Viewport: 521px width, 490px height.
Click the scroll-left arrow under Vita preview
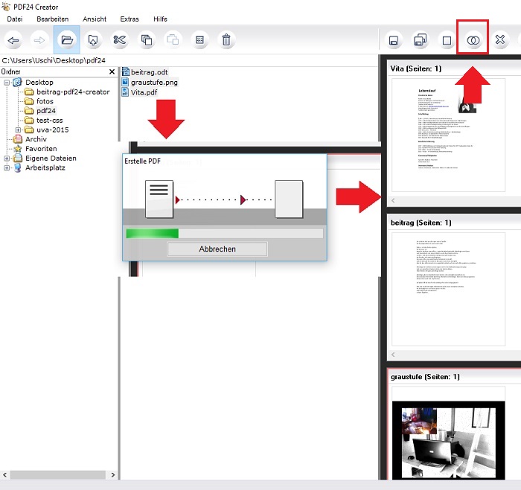click(x=393, y=200)
